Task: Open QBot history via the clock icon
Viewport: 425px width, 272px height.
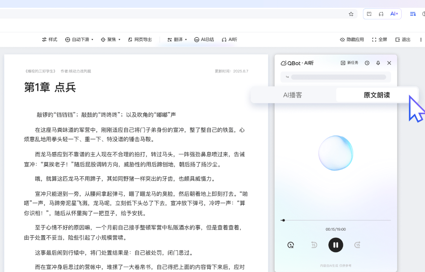Action: [367, 63]
